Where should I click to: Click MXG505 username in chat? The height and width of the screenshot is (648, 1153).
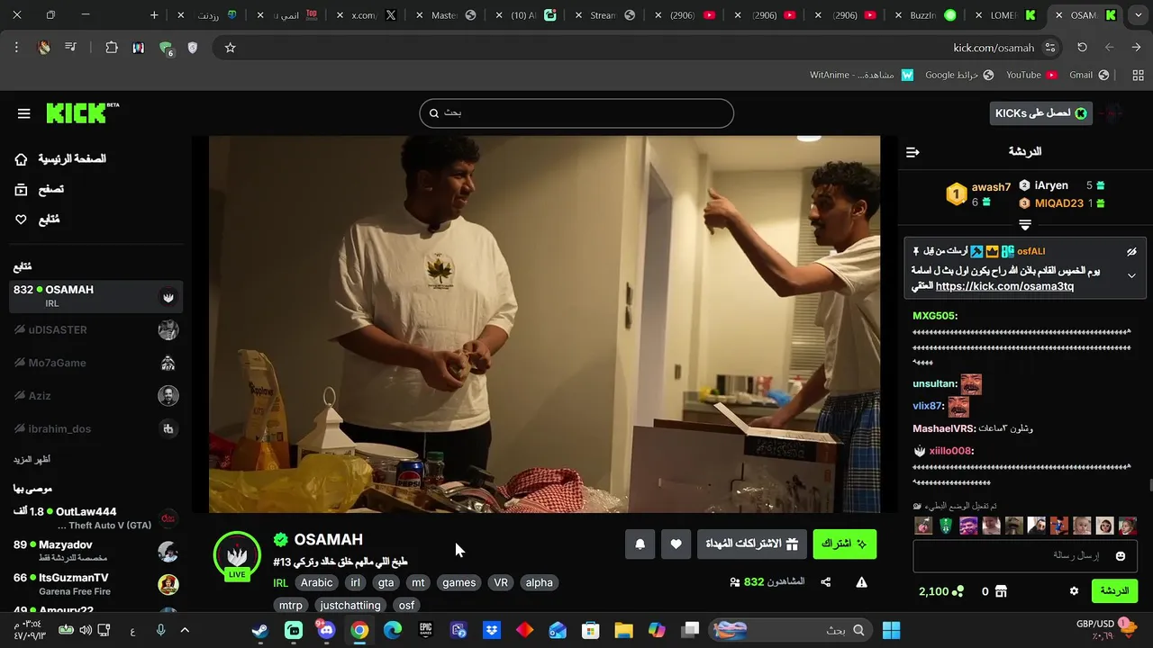[934, 316]
